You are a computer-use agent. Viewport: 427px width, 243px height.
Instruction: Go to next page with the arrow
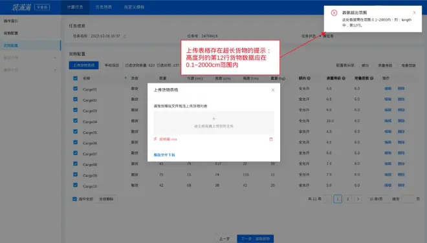[358, 199]
